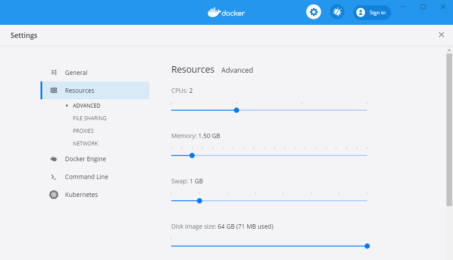Click the CPUs slider handle

click(237, 110)
